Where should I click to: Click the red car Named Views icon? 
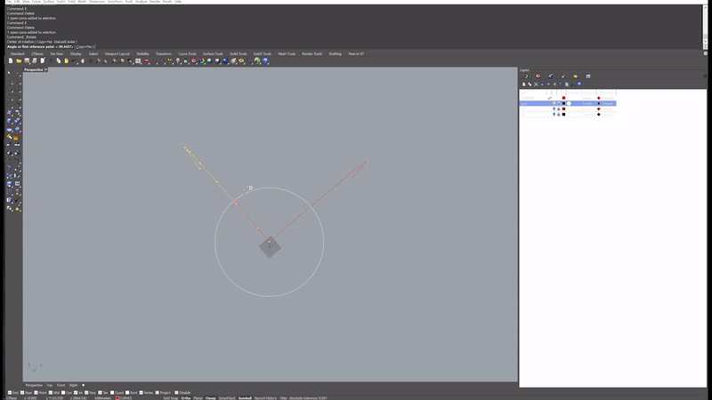pos(146,60)
